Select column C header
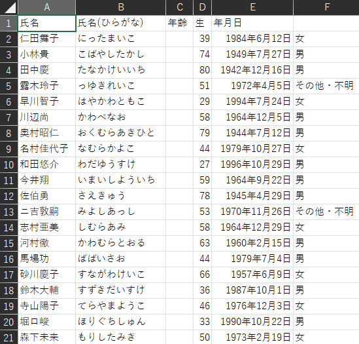Screen dimensions: 359x344 pos(179,7)
